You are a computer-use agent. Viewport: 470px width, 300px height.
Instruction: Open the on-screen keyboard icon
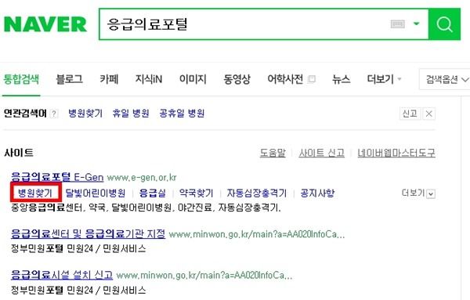(x=398, y=23)
